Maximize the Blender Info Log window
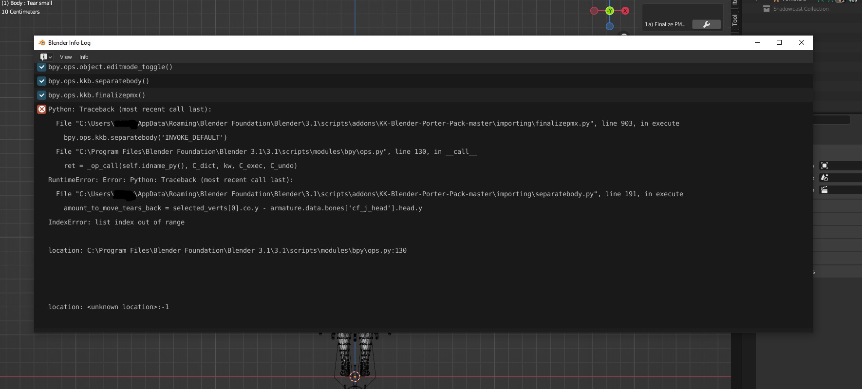 point(779,43)
